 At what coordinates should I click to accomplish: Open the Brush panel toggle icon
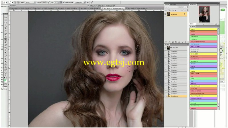click(x=15, y=2)
